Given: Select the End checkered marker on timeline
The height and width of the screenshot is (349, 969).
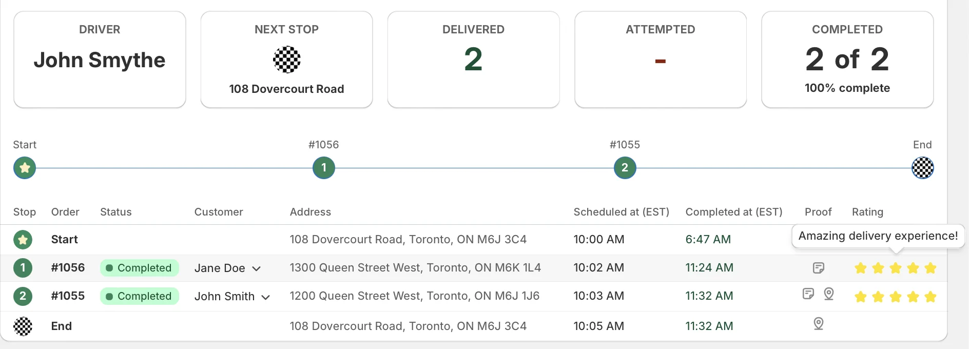Looking at the screenshot, I should (923, 168).
